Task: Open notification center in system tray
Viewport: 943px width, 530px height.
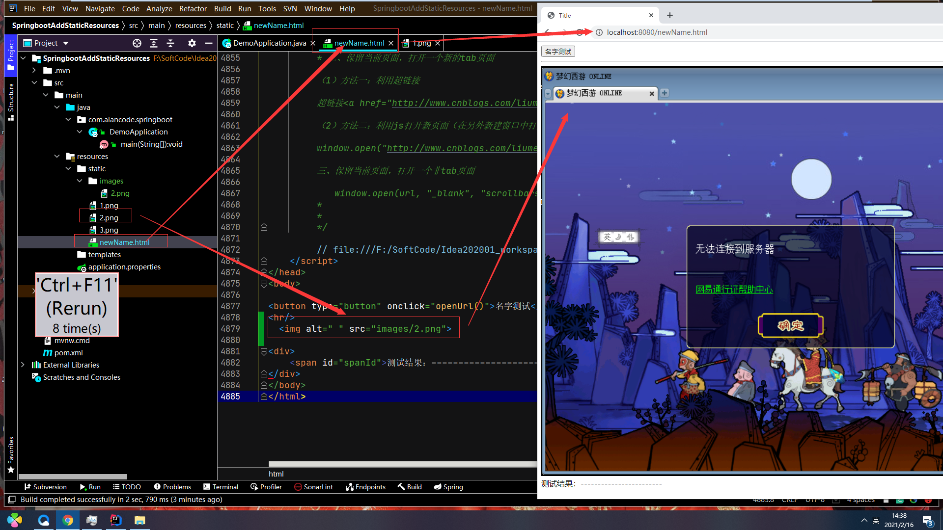Action: point(927,520)
